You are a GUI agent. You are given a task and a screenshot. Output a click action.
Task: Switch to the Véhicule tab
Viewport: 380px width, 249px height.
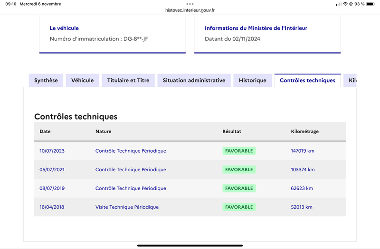[82, 80]
